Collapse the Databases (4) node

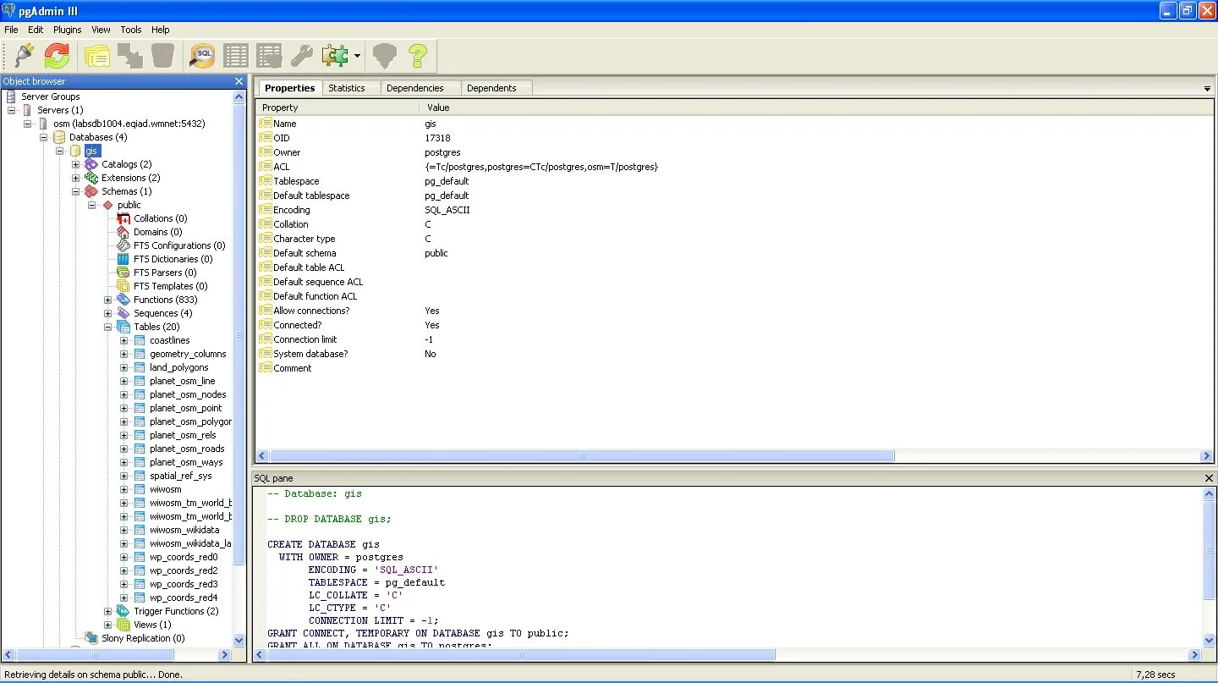coord(44,137)
